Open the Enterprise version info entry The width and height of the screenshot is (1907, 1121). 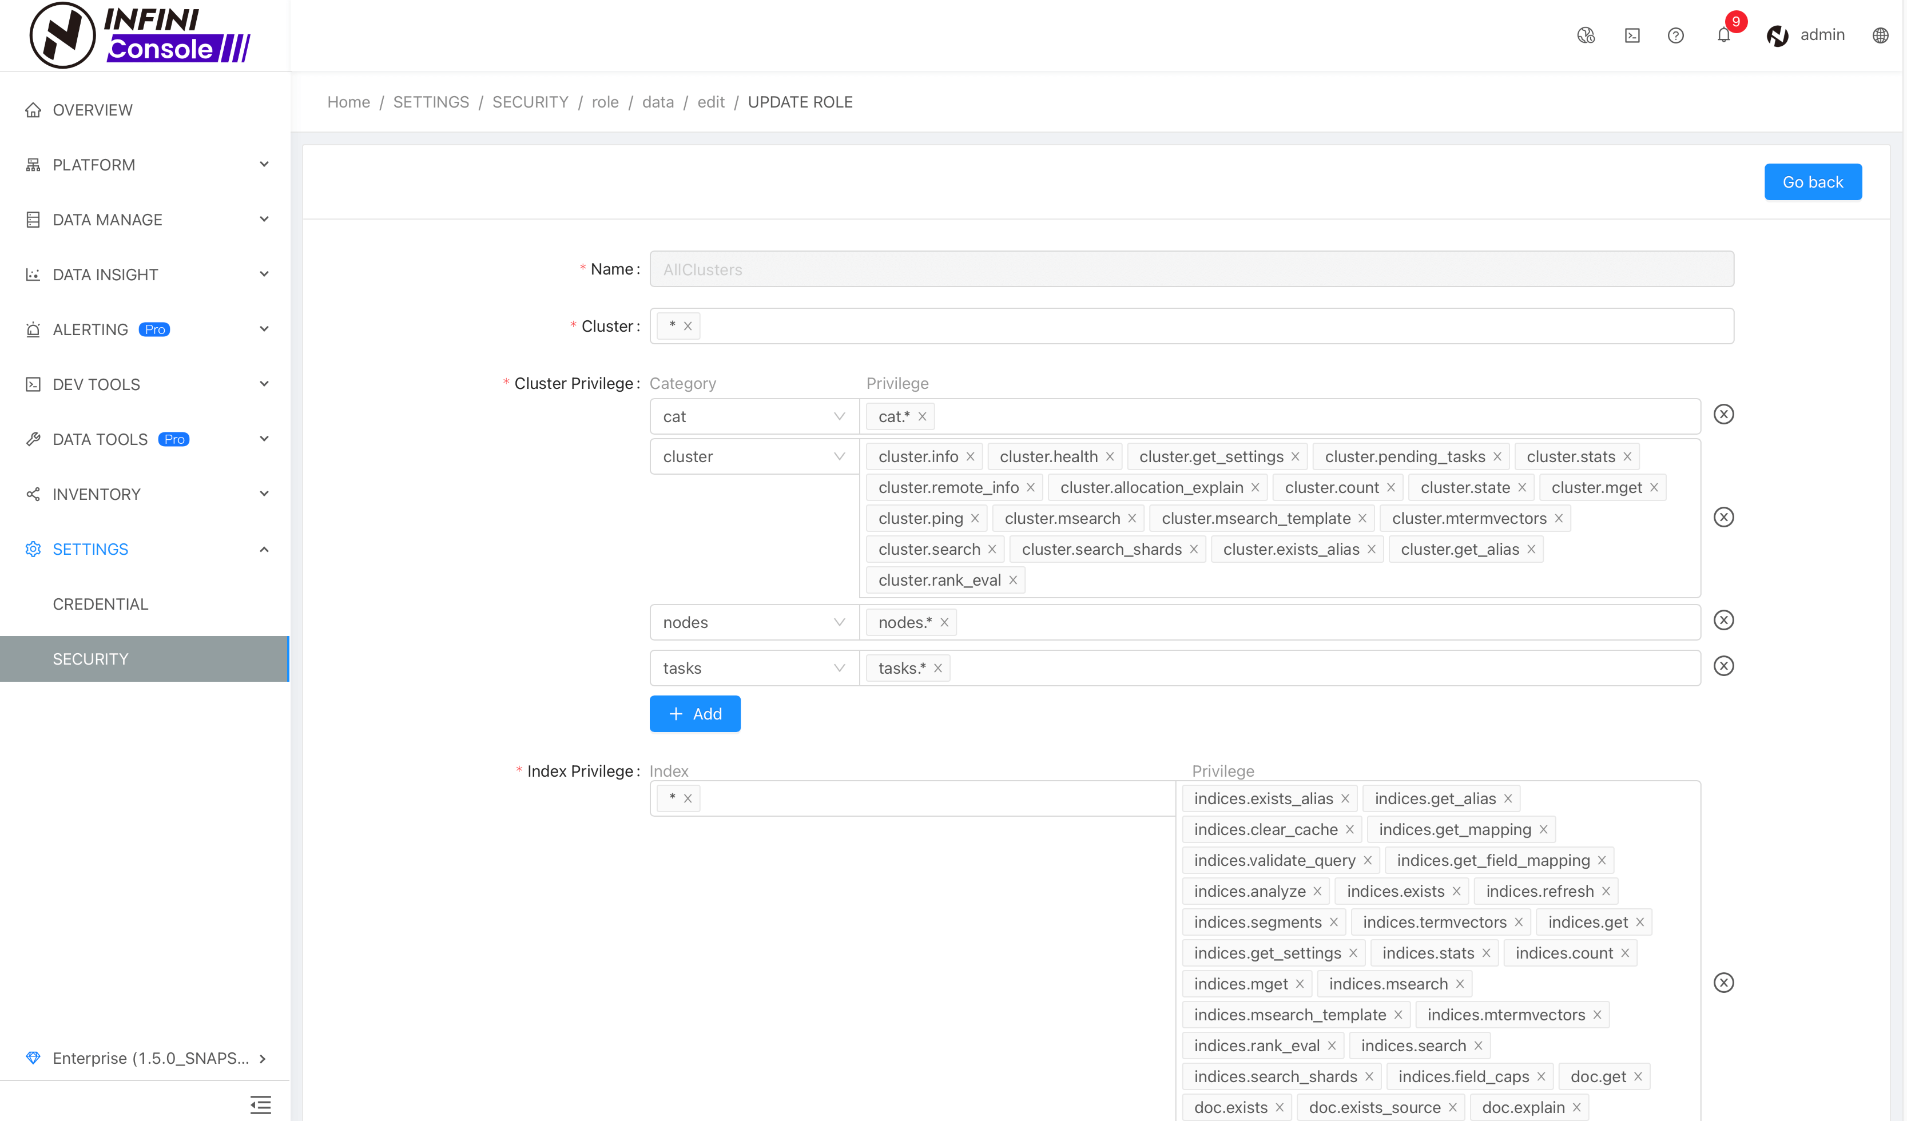pyautogui.click(x=145, y=1058)
